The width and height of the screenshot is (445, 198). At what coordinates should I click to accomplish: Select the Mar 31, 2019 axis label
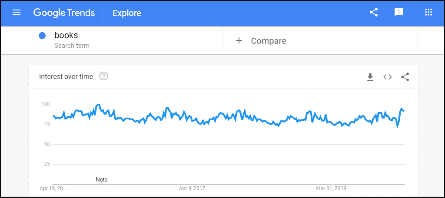tap(332, 188)
